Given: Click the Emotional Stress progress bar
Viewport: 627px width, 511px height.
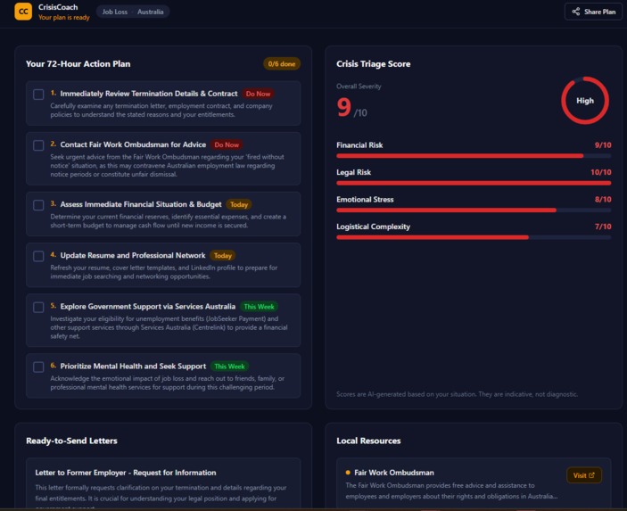Looking at the screenshot, I should (474, 210).
